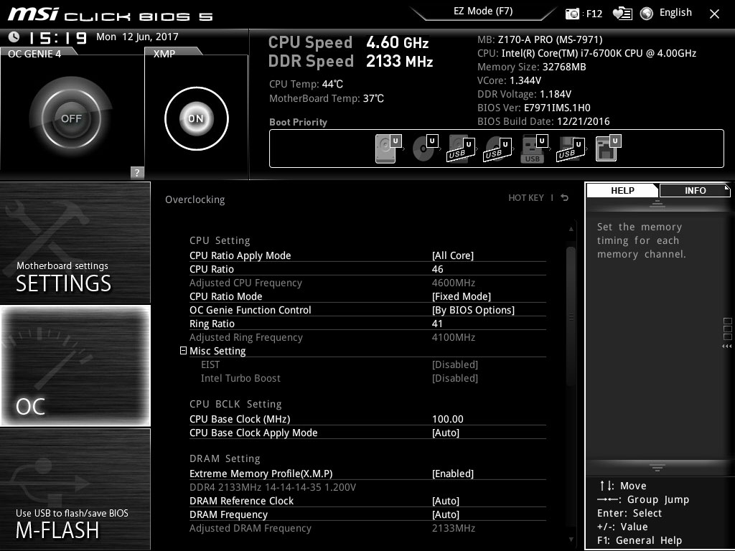Collapse the Misc Setting group

pos(183,350)
